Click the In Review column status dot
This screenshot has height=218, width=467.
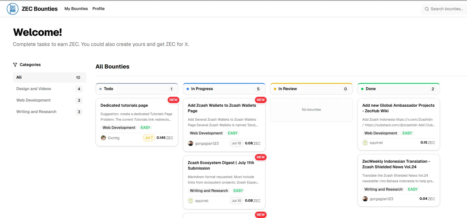275,89
